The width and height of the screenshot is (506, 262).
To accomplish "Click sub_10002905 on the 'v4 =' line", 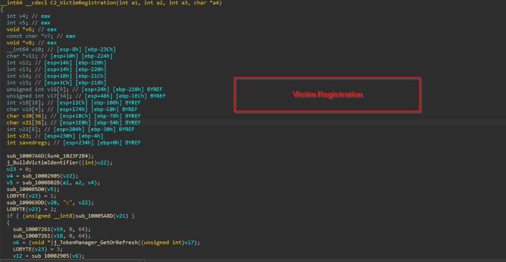I will click(x=41, y=176).
